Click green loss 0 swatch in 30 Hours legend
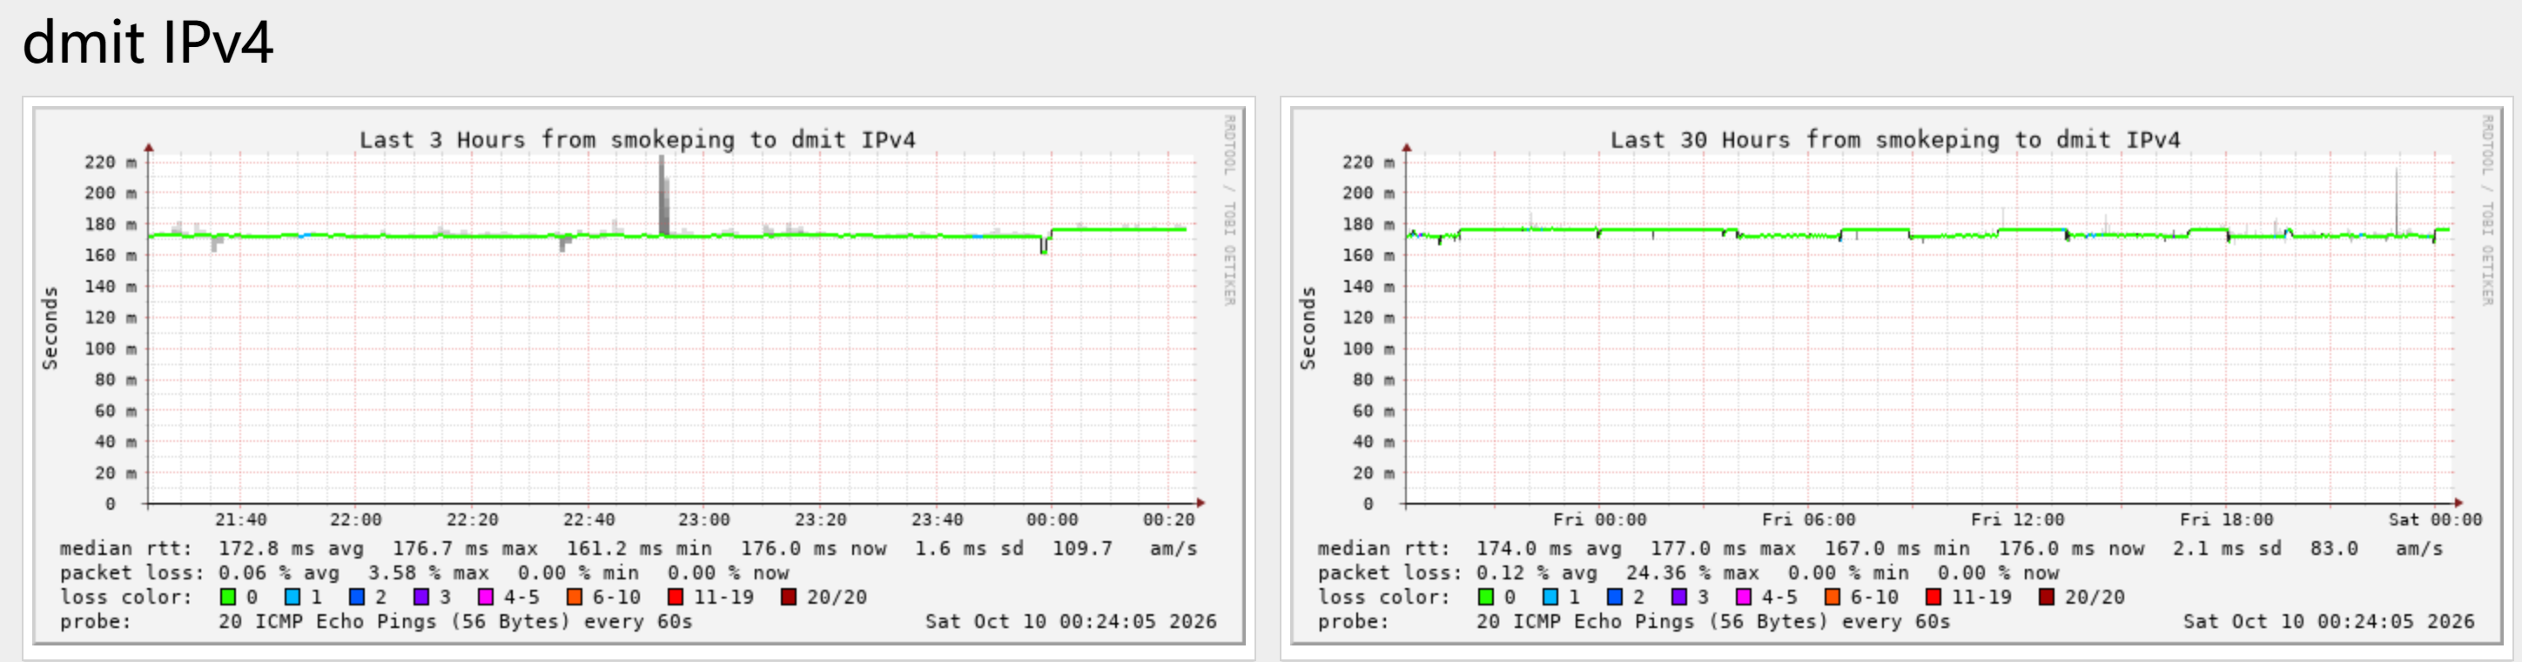2522x662 pixels. tap(1486, 597)
